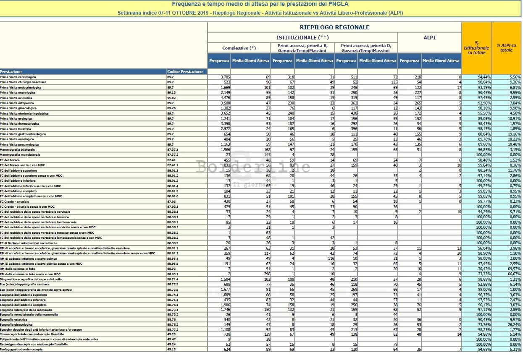Click the "Settimana indice 07-11 OTTOBRE 2019" subtitle
This screenshot has width=523, height=355.
(260, 13)
